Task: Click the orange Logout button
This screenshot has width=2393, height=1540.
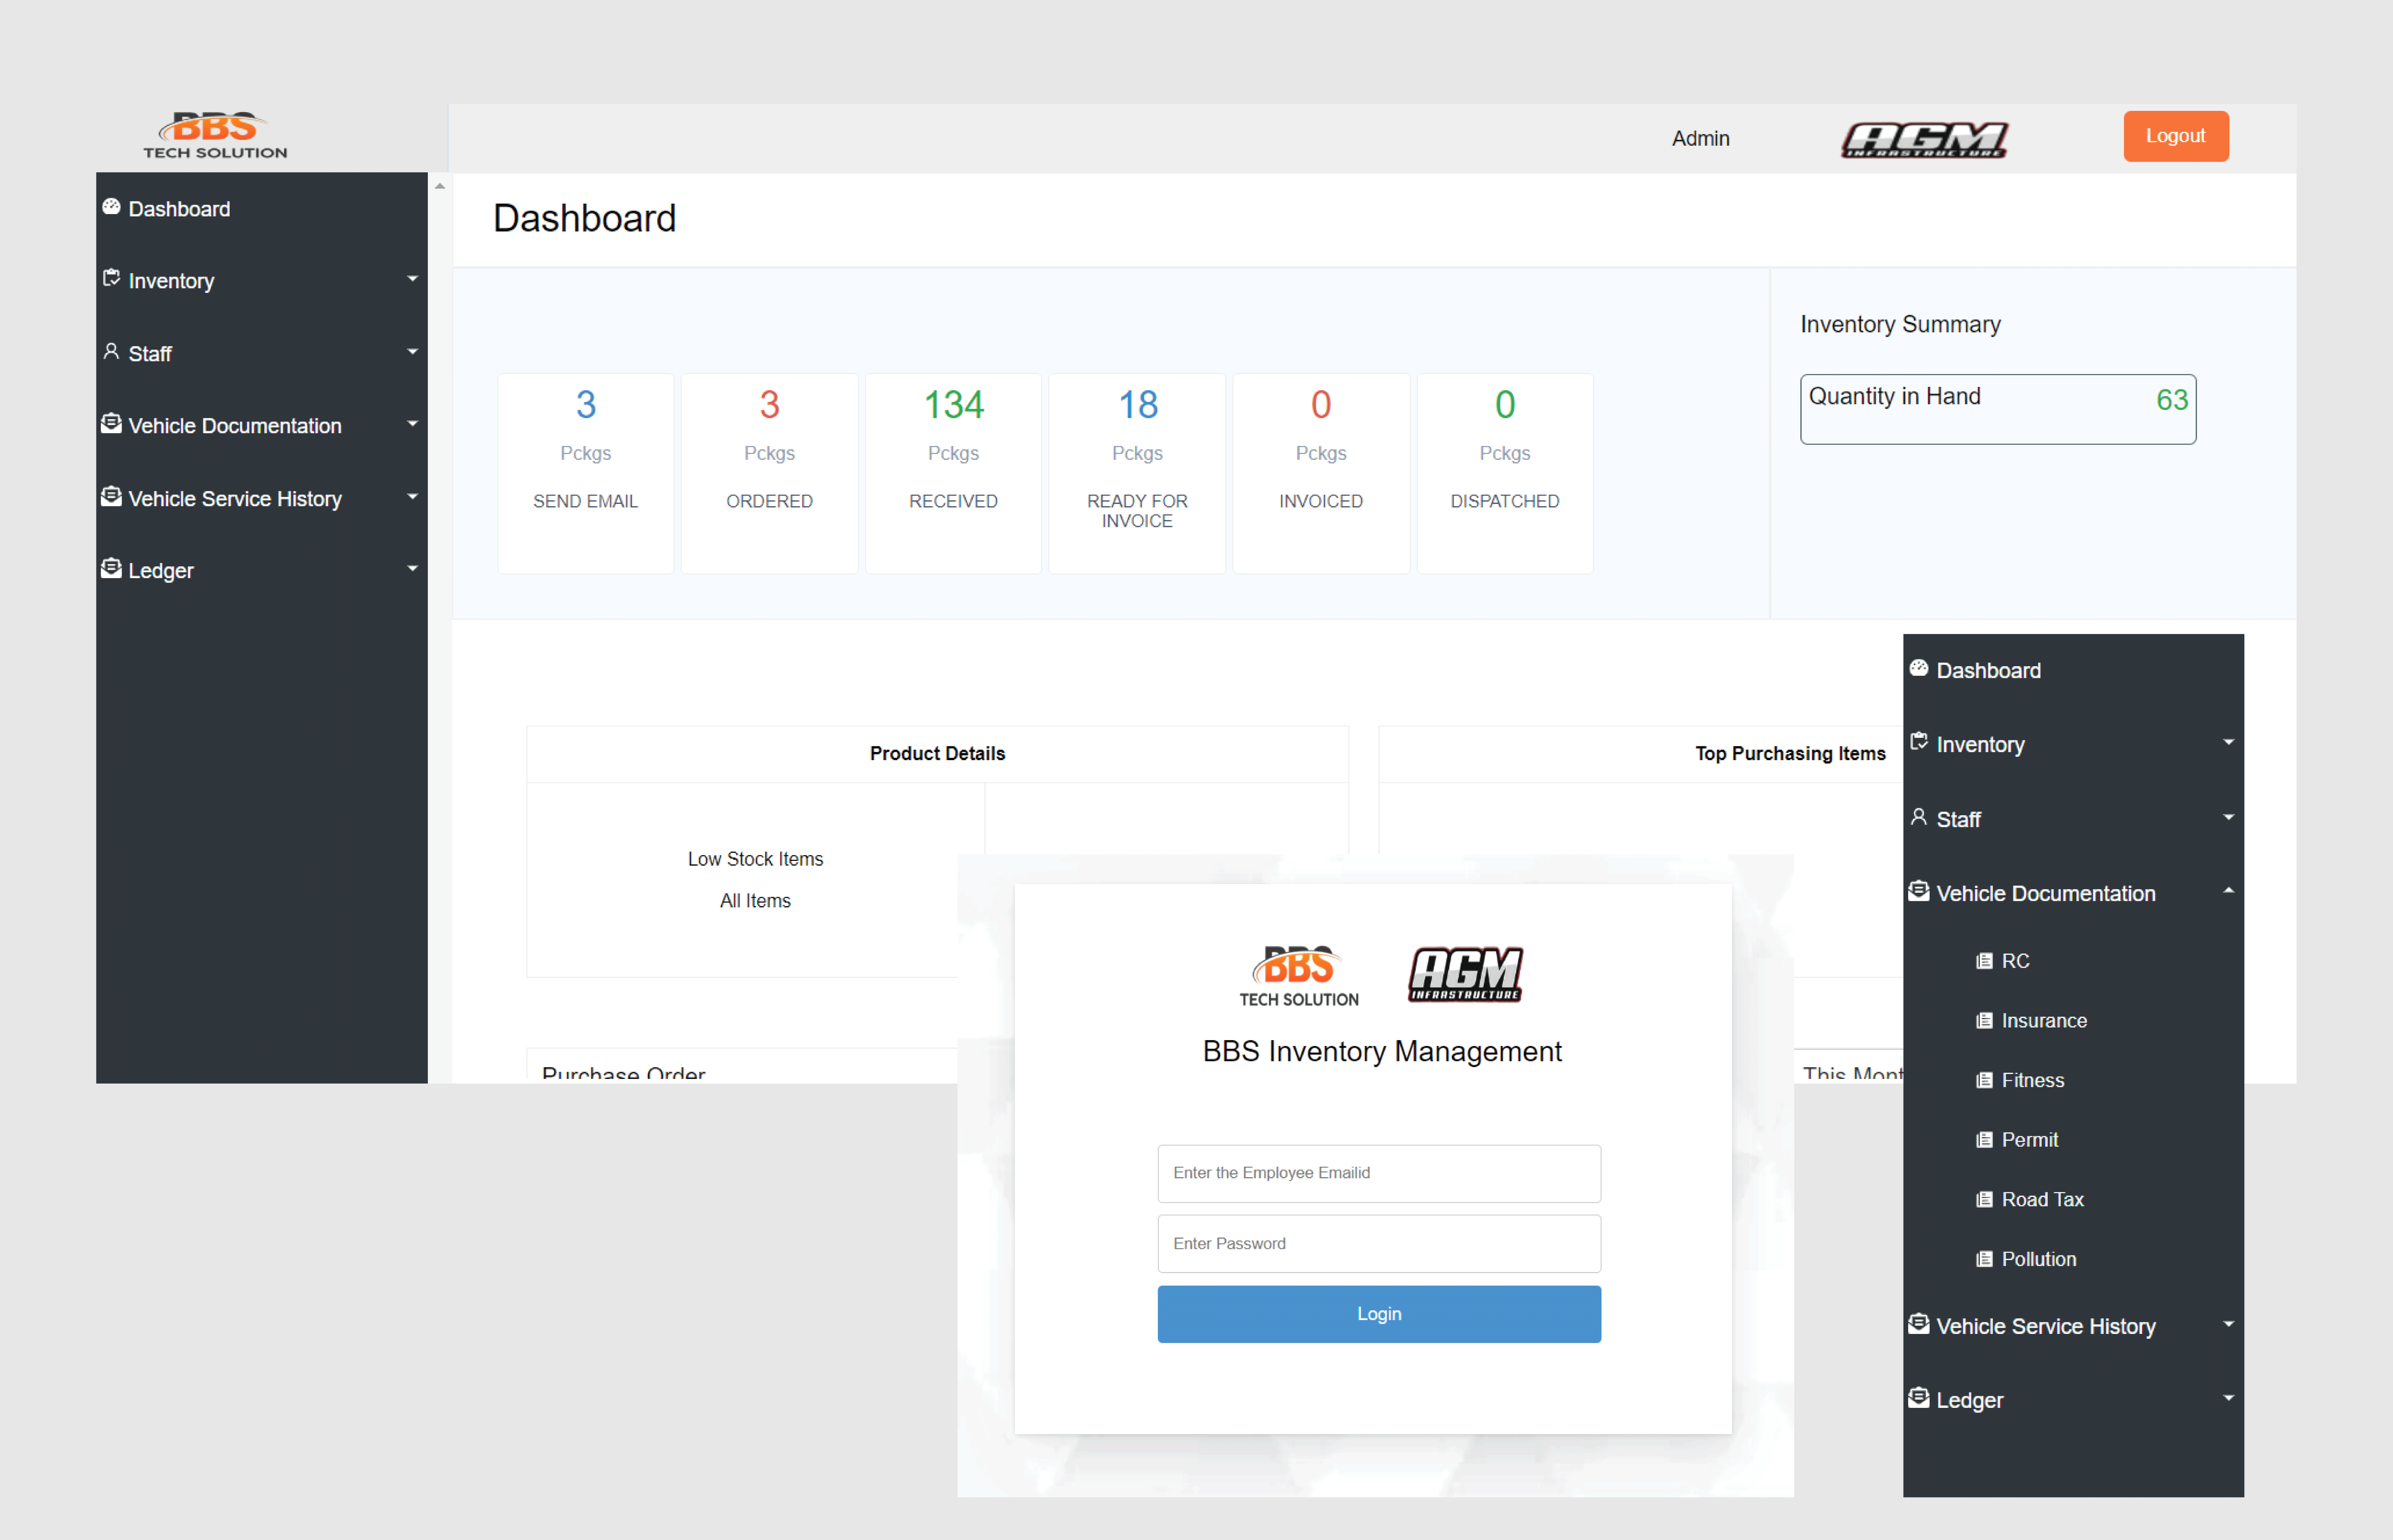Action: [2176, 136]
